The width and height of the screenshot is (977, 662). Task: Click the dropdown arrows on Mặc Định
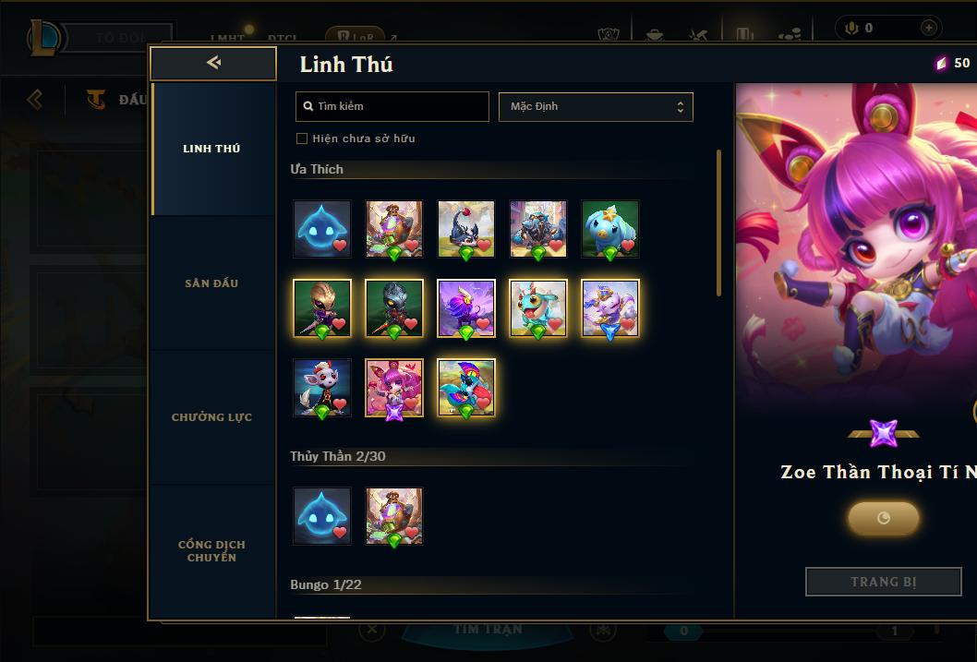681,107
